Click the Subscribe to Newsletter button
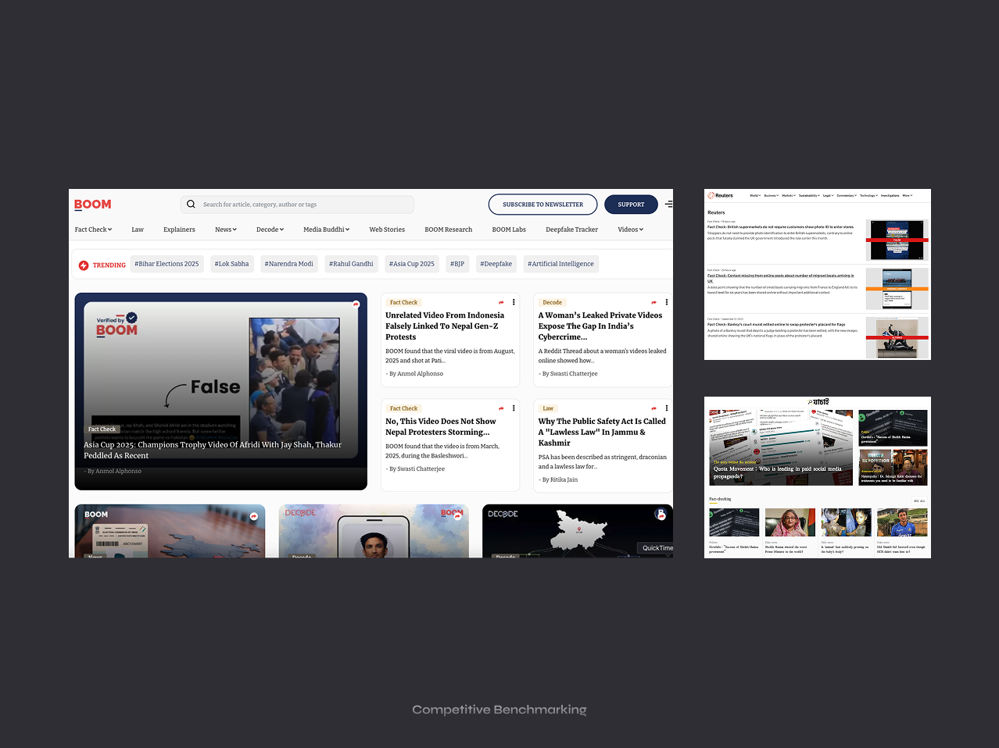This screenshot has height=748, width=999. tap(542, 205)
